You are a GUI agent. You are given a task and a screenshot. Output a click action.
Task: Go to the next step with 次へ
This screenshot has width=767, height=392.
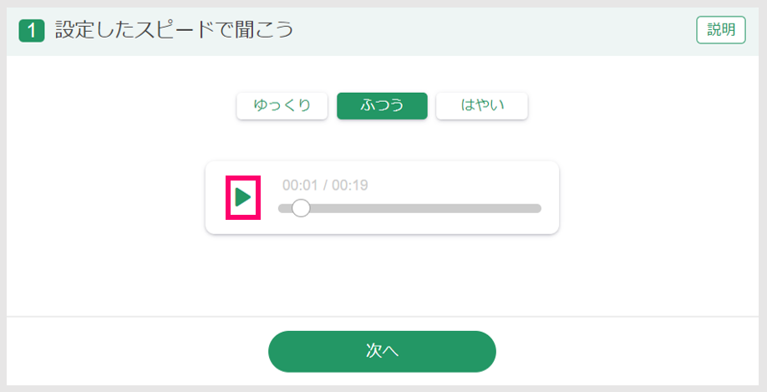click(x=382, y=351)
